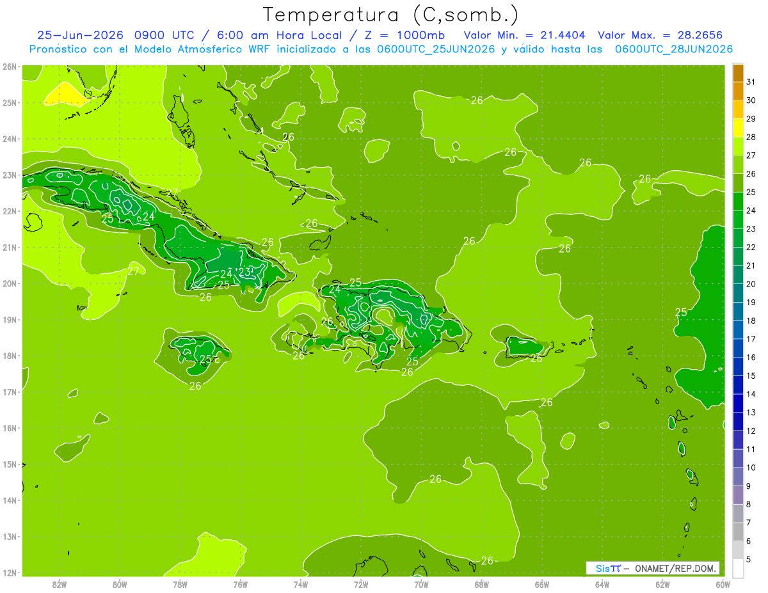Click the color bar scale value 31
Viewport: 768px width, 593px height.
coord(751,82)
